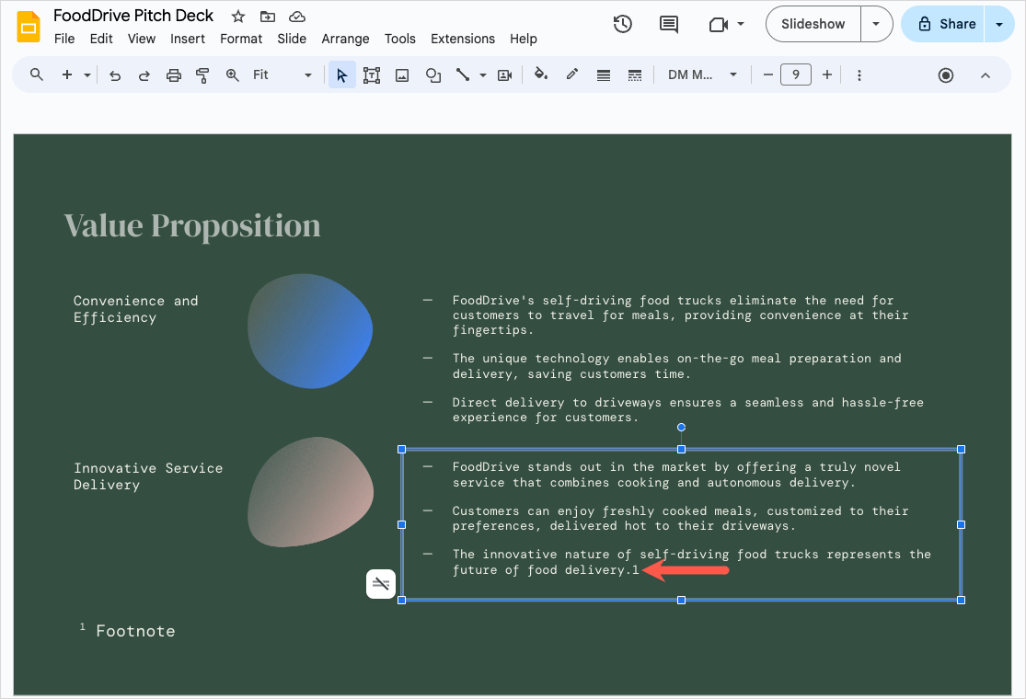
Task: Open version history clock icon
Action: tap(622, 24)
